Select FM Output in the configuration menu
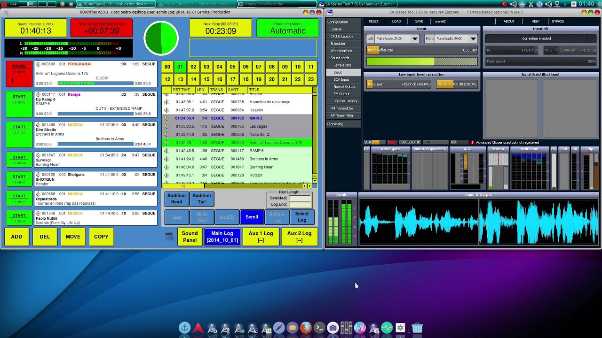 [341, 94]
